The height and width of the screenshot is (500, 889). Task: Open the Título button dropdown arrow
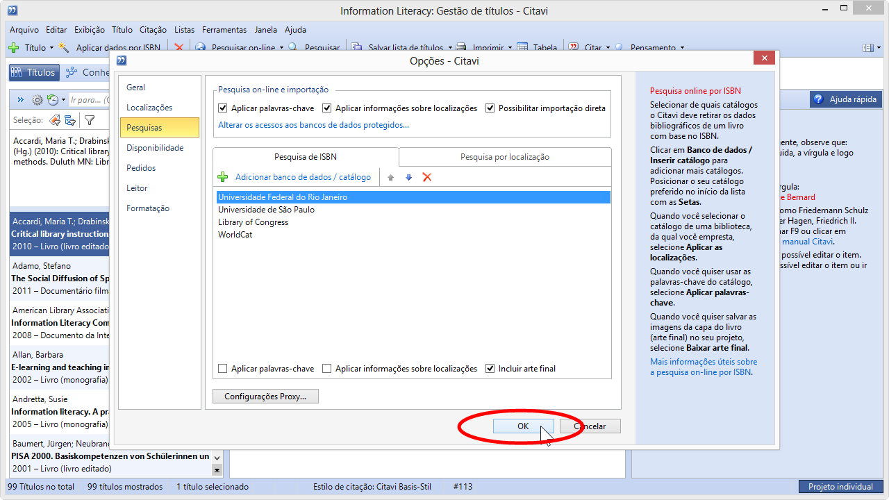(51, 48)
